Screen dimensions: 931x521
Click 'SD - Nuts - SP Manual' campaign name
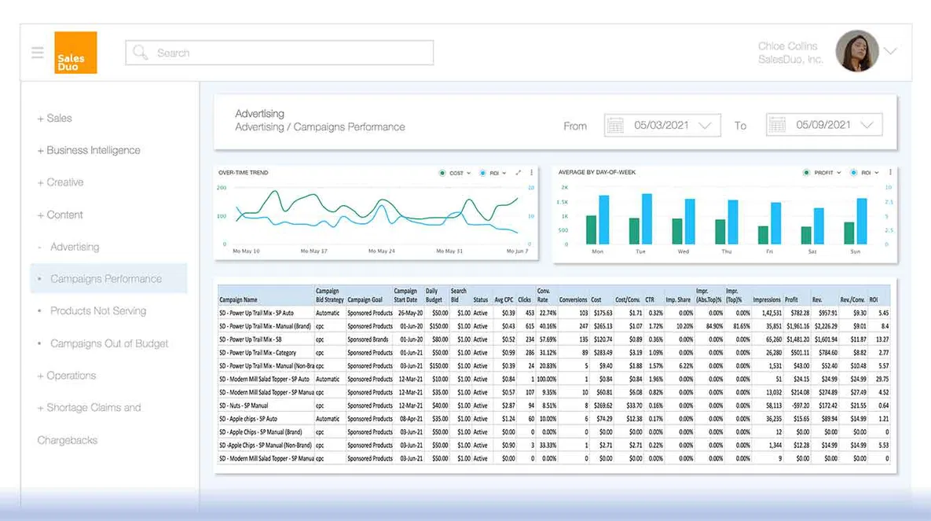[x=244, y=405]
